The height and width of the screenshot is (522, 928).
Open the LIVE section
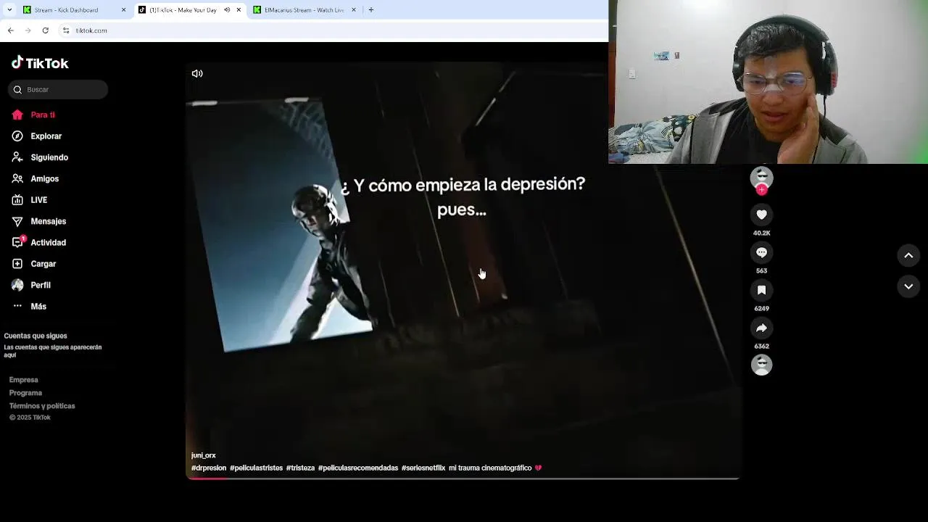(x=29, y=200)
